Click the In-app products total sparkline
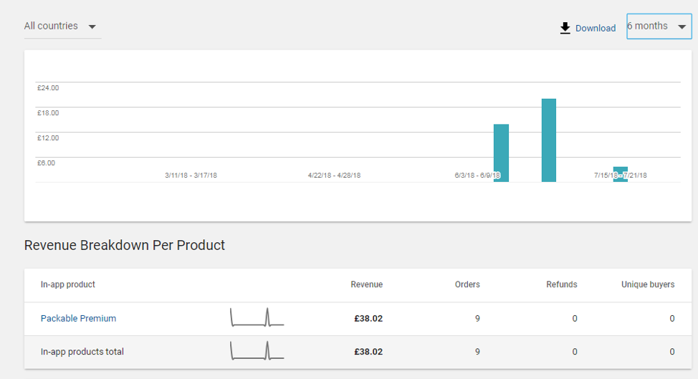This screenshot has height=379, width=698. point(257,350)
